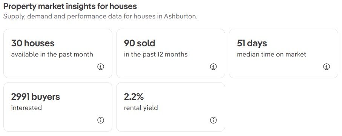Select "median time on market" label
The height and width of the screenshot is (136, 342).
(x=271, y=54)
